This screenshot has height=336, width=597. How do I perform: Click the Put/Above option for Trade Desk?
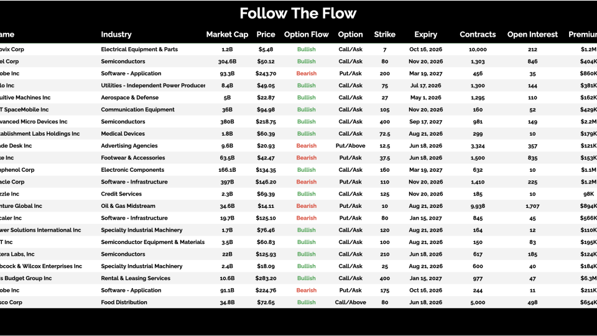click(350, 146)
